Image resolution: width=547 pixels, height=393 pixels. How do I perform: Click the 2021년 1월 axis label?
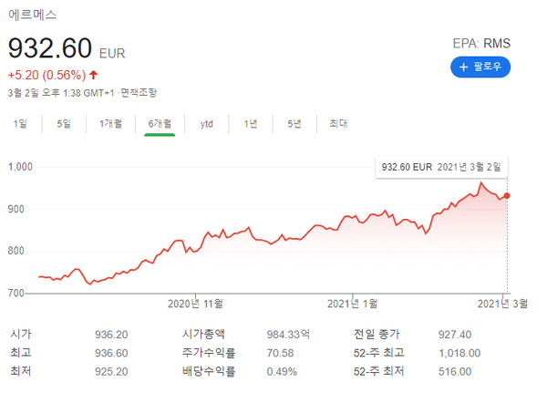click(352, 304)
